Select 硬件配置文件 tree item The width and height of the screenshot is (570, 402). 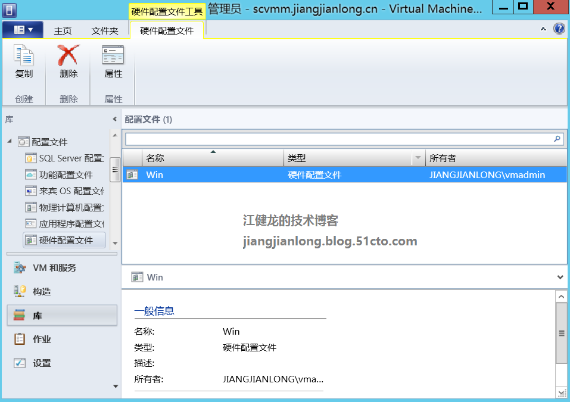pyautogui.click(x=66, y=240)
